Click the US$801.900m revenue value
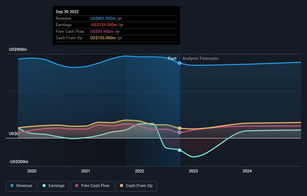This screenshot has height=196, width=307. [103, 18]
